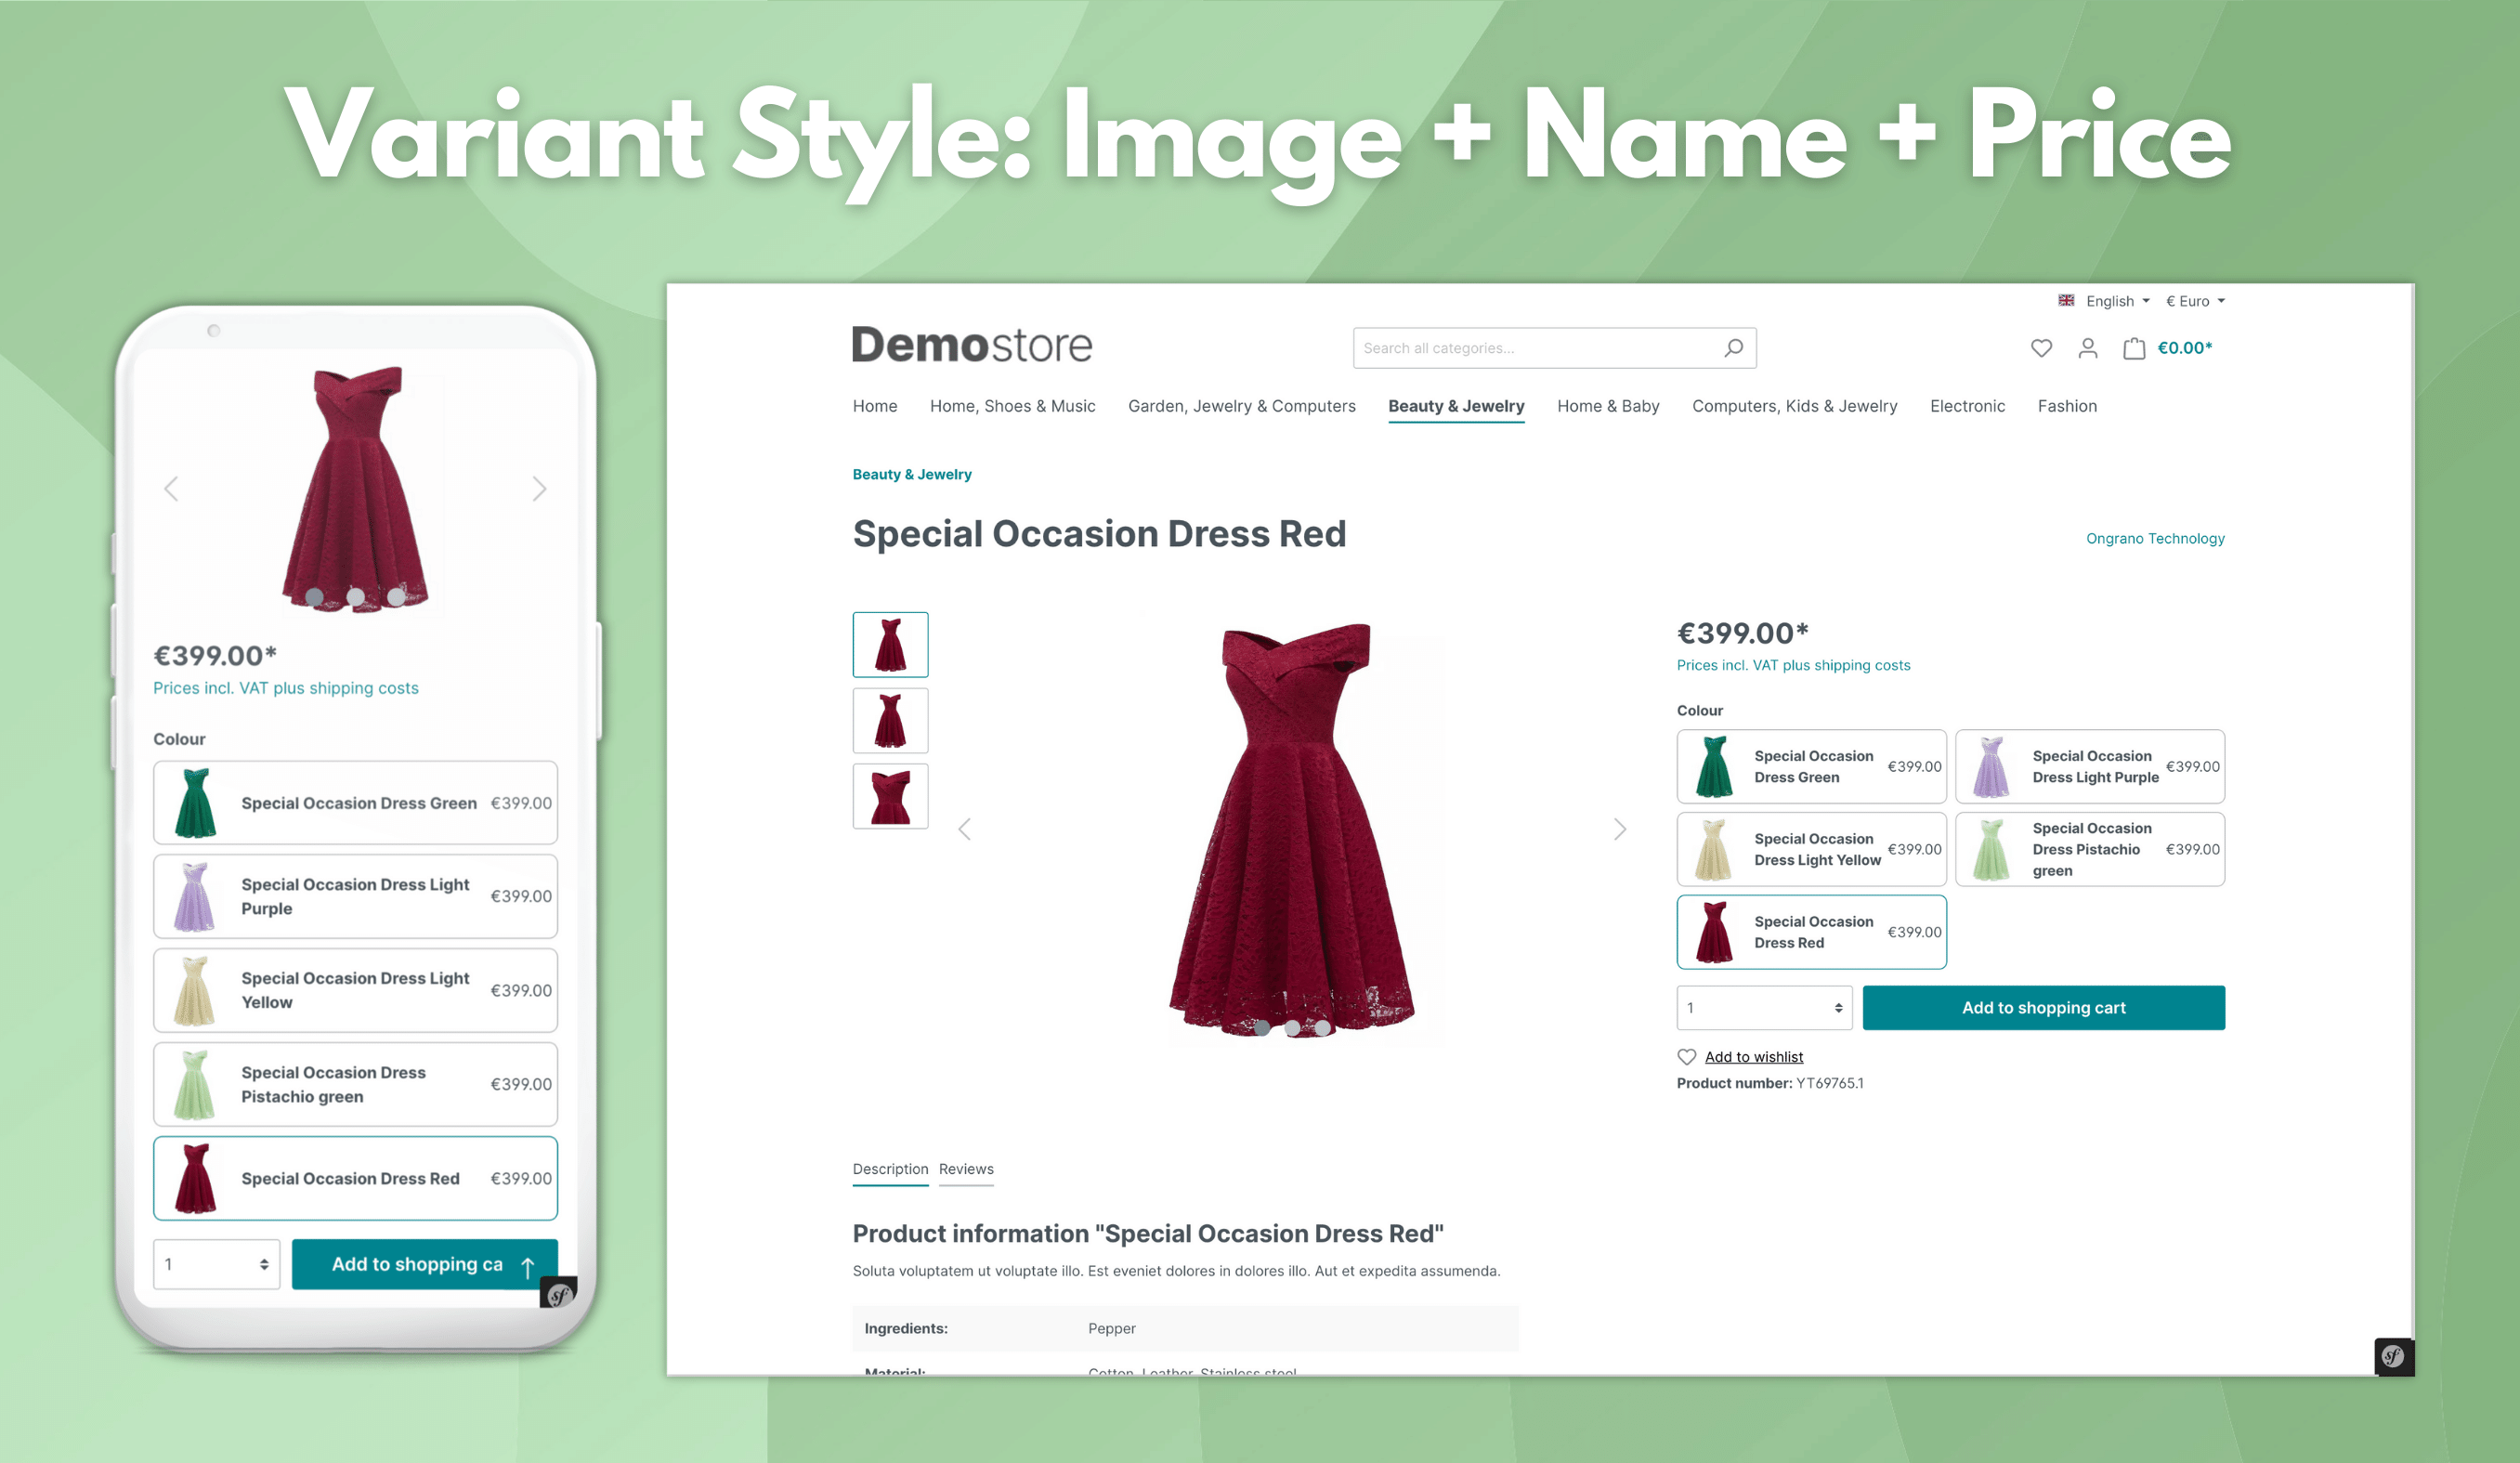
Task: Choose Dress Light Purple on phone
Action: pyautogui.click(x=355, y=896)
